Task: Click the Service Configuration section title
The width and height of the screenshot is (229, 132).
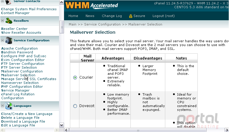Action: (x=32, y=40)
